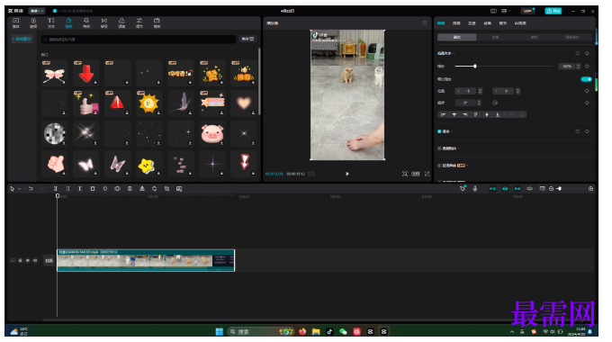
Task: Toggle linkage in timeline toolbar
Action: point(517,189)
